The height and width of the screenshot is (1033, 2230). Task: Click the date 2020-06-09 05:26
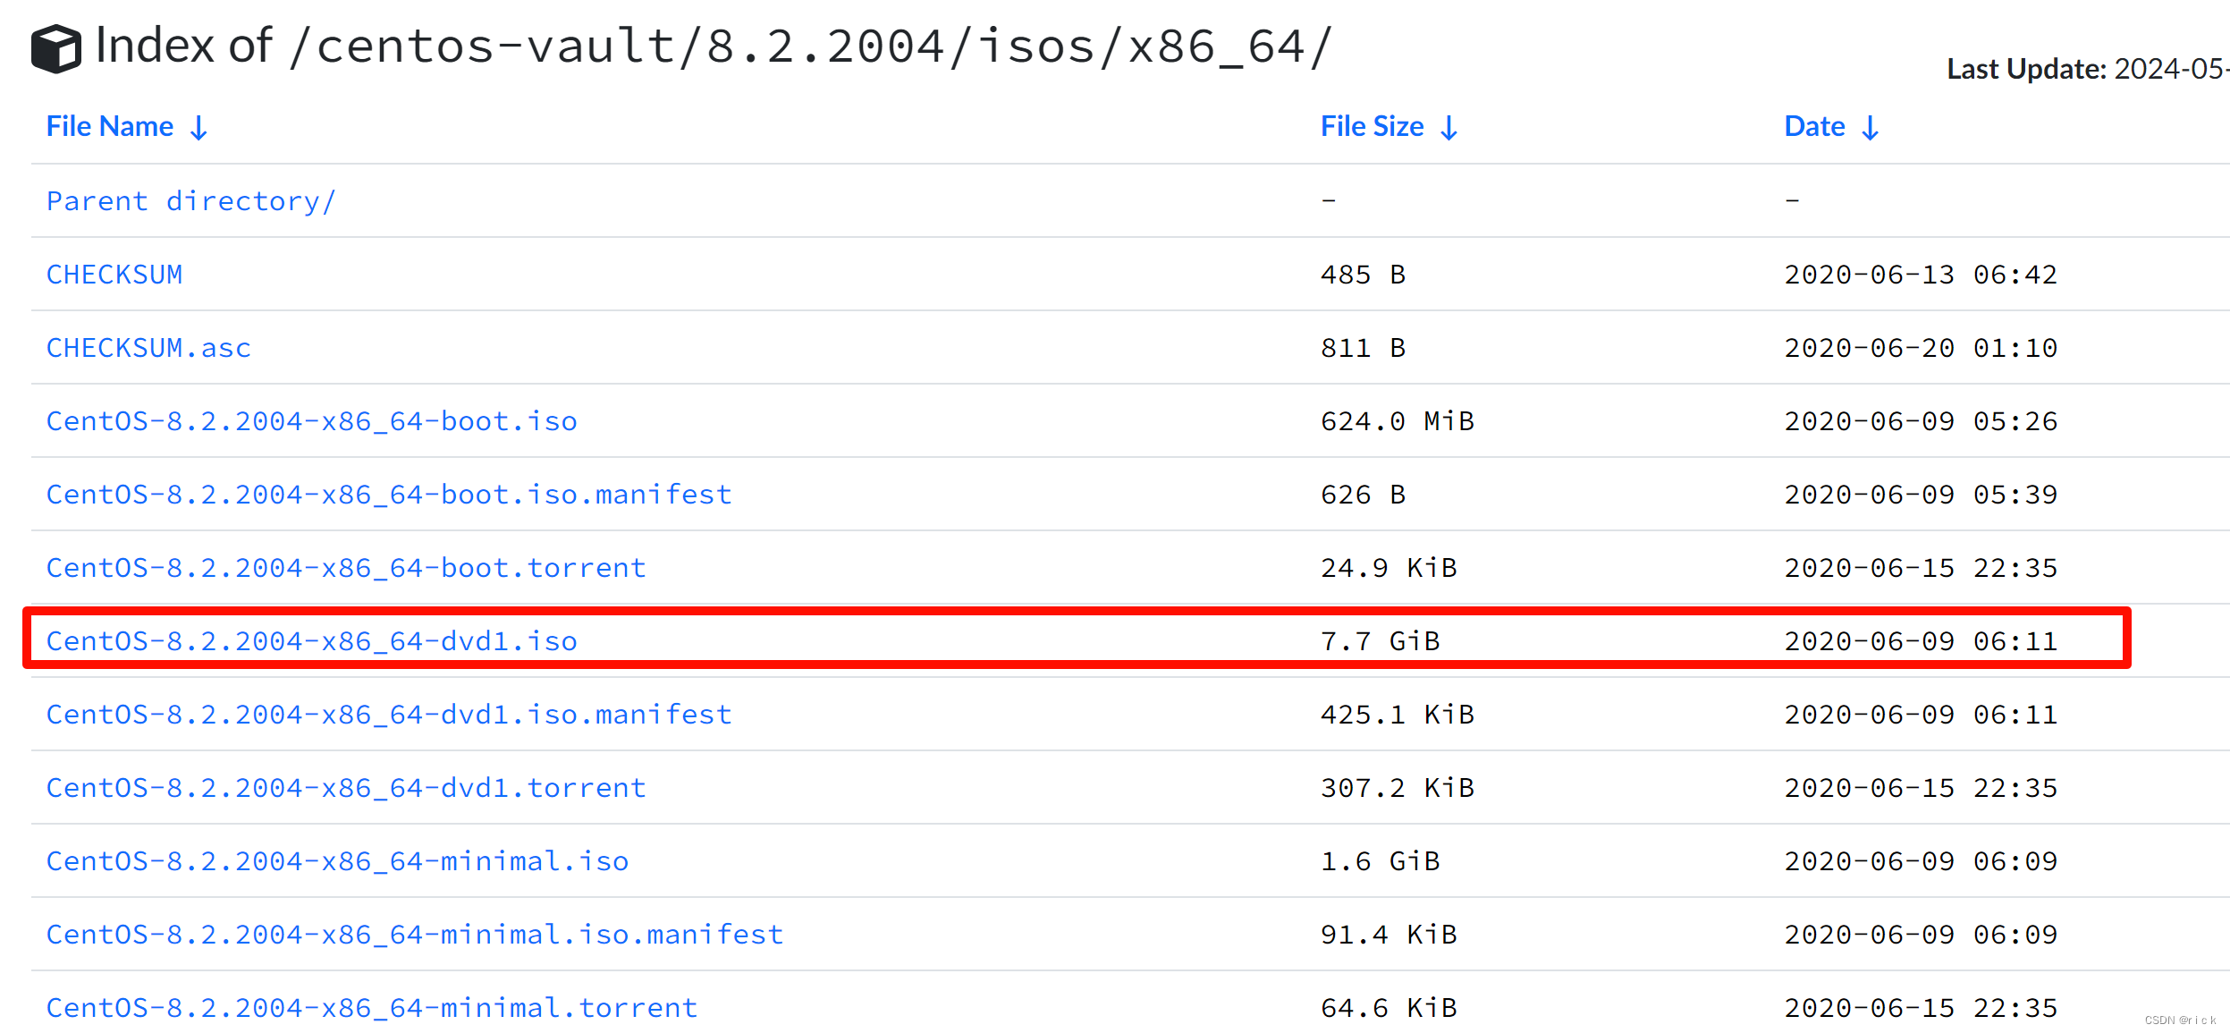click(1921, 421)
